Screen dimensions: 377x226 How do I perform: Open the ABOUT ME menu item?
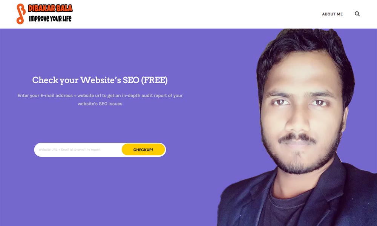coord(332,14)
